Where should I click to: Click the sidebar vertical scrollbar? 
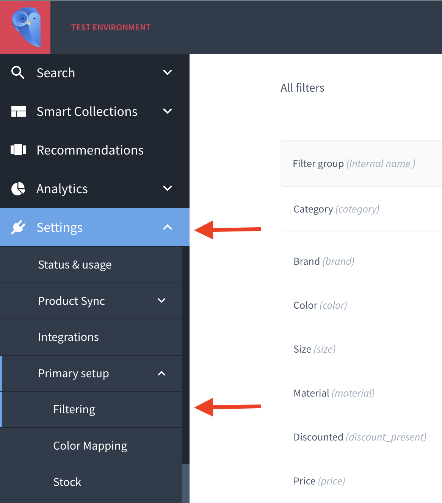point(186,483)
